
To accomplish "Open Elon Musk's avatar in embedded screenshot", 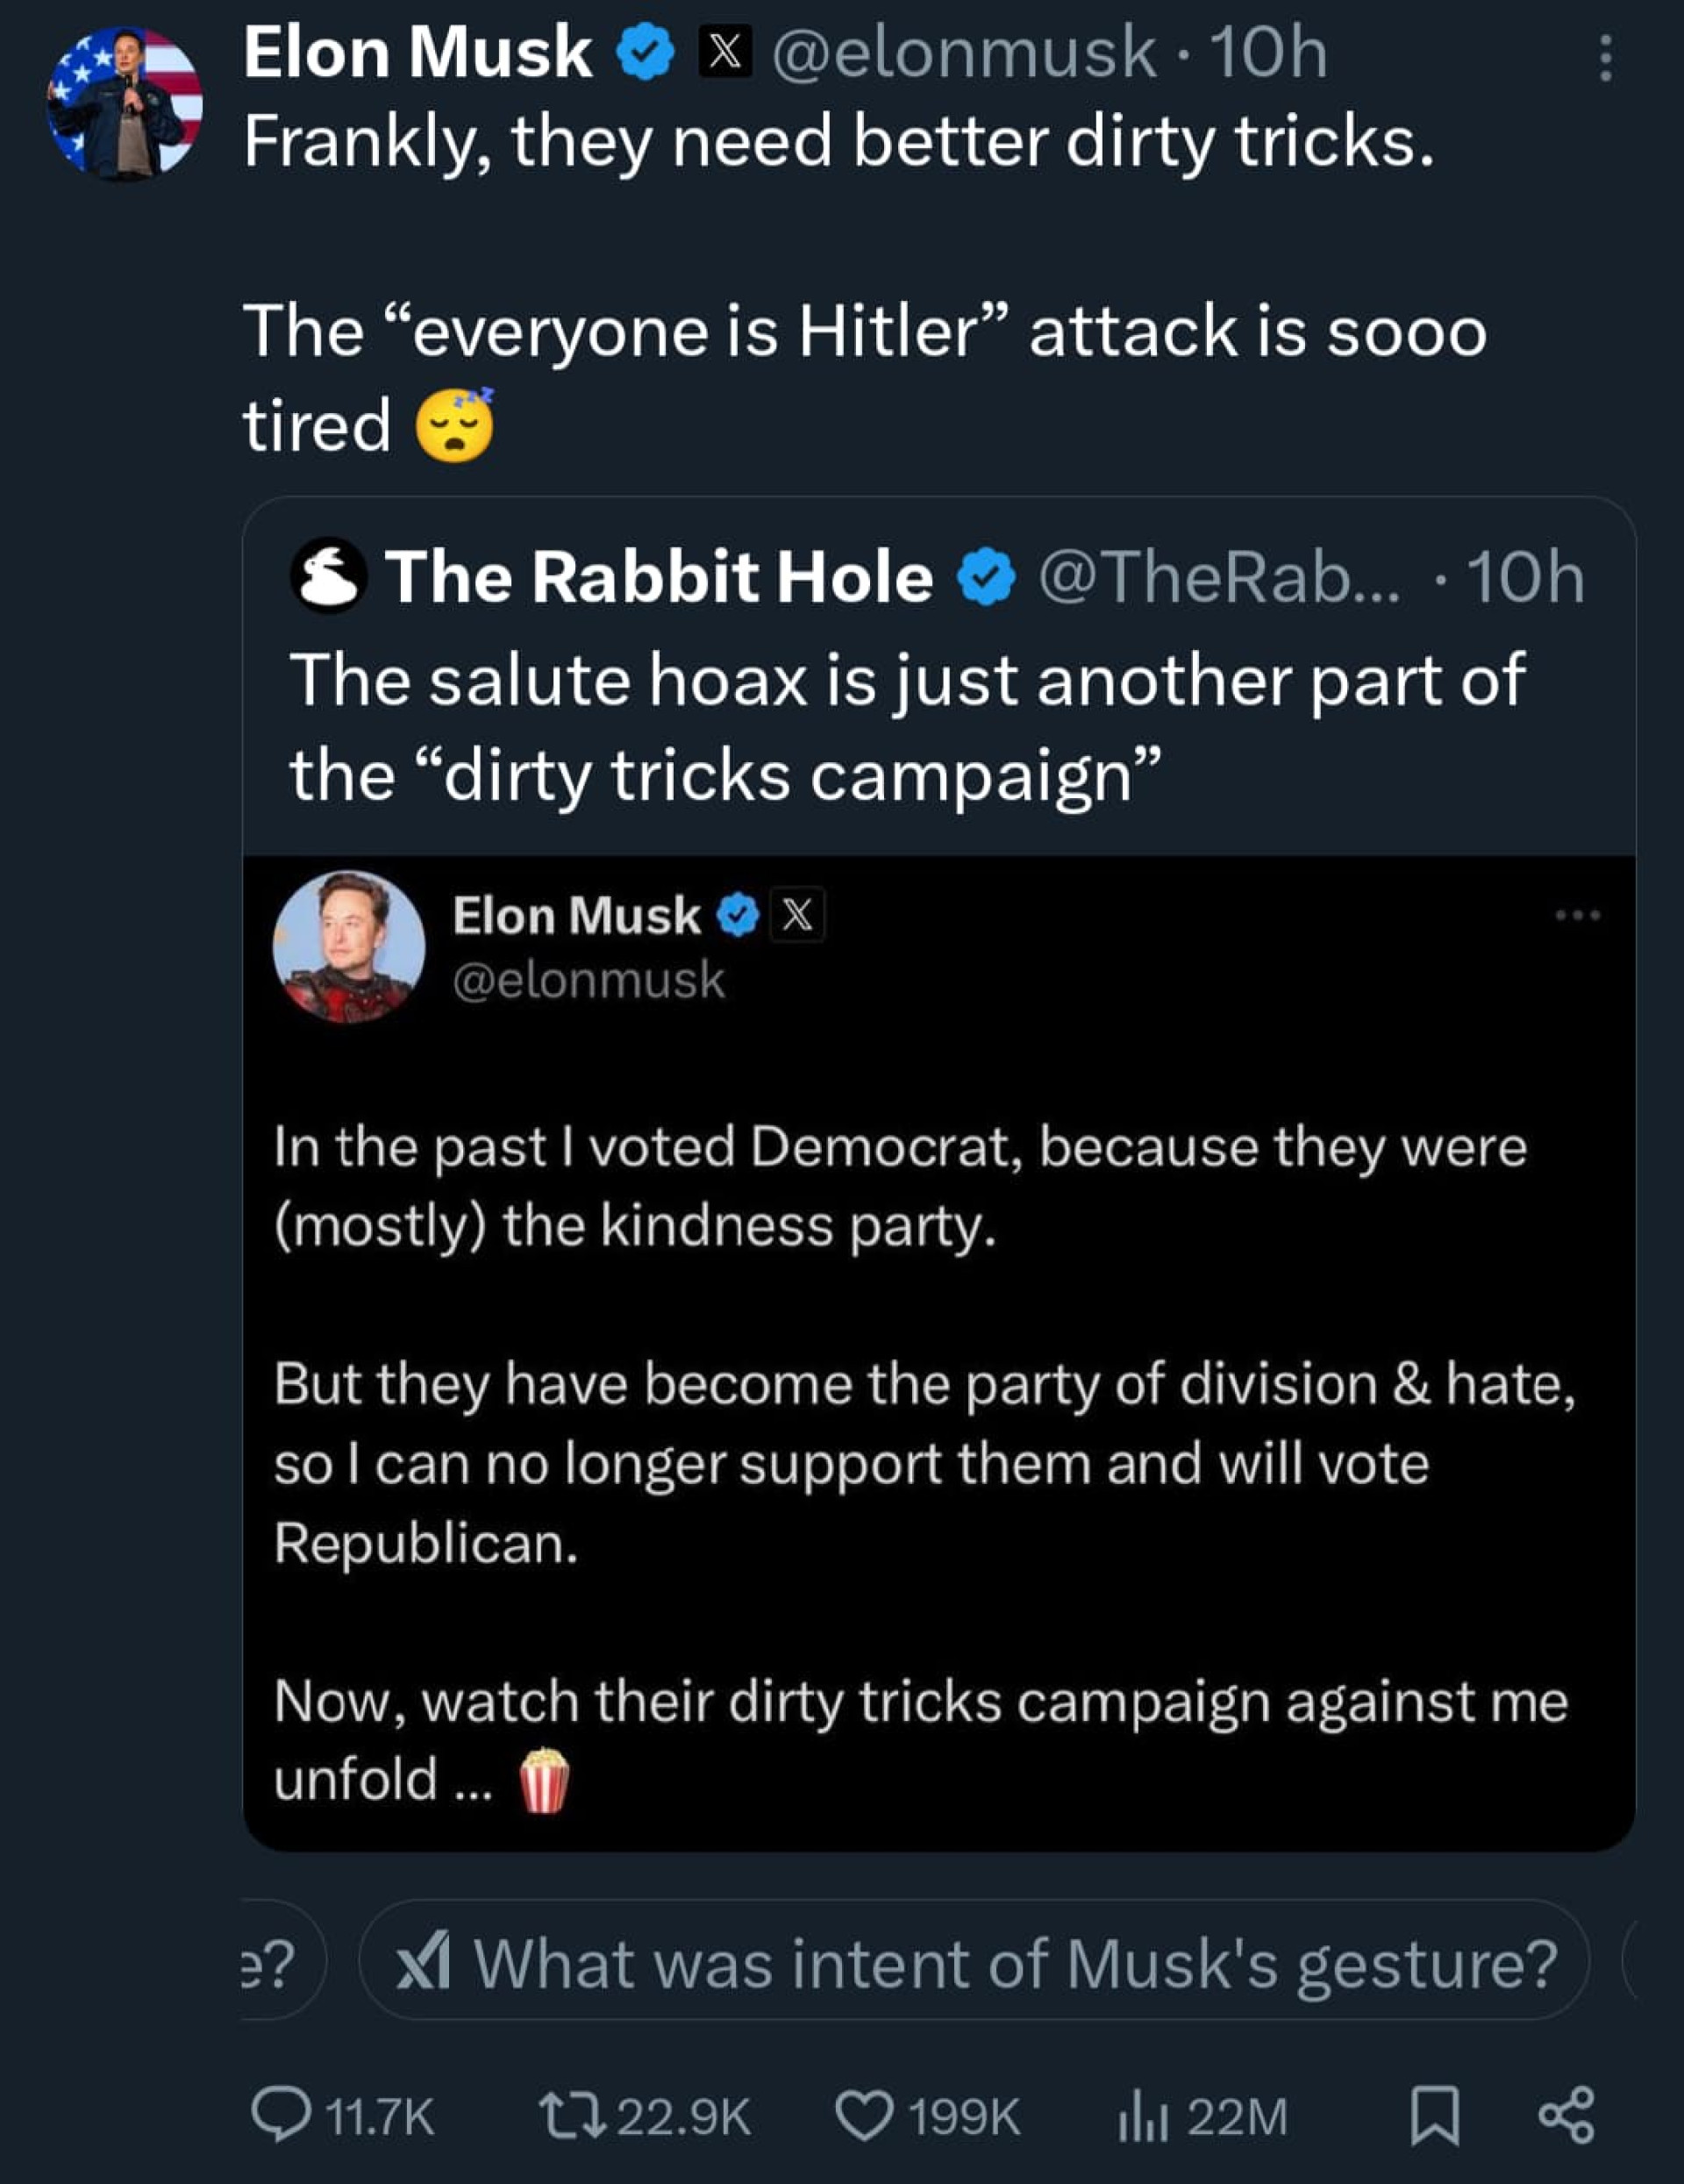I will click(x=348, y=946).
